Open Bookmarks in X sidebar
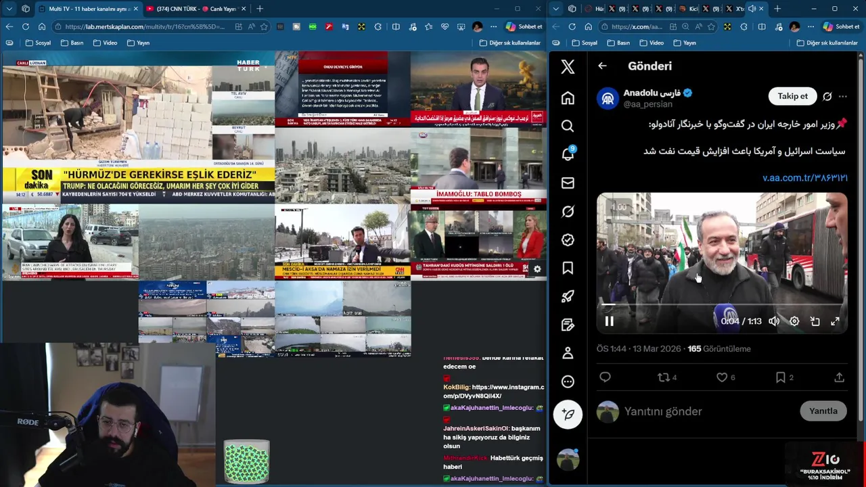The image size is (866, 487). click(x=568, y=269)
